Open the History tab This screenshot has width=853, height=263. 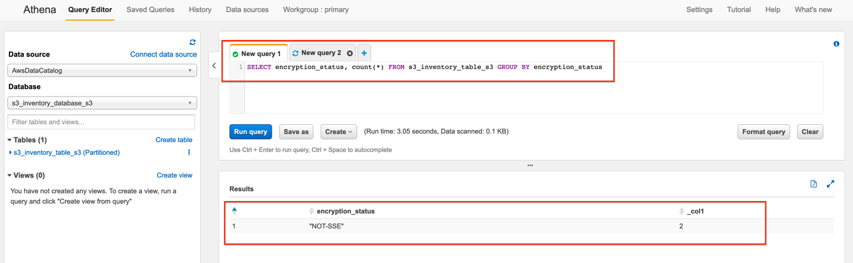pos(200,10)
